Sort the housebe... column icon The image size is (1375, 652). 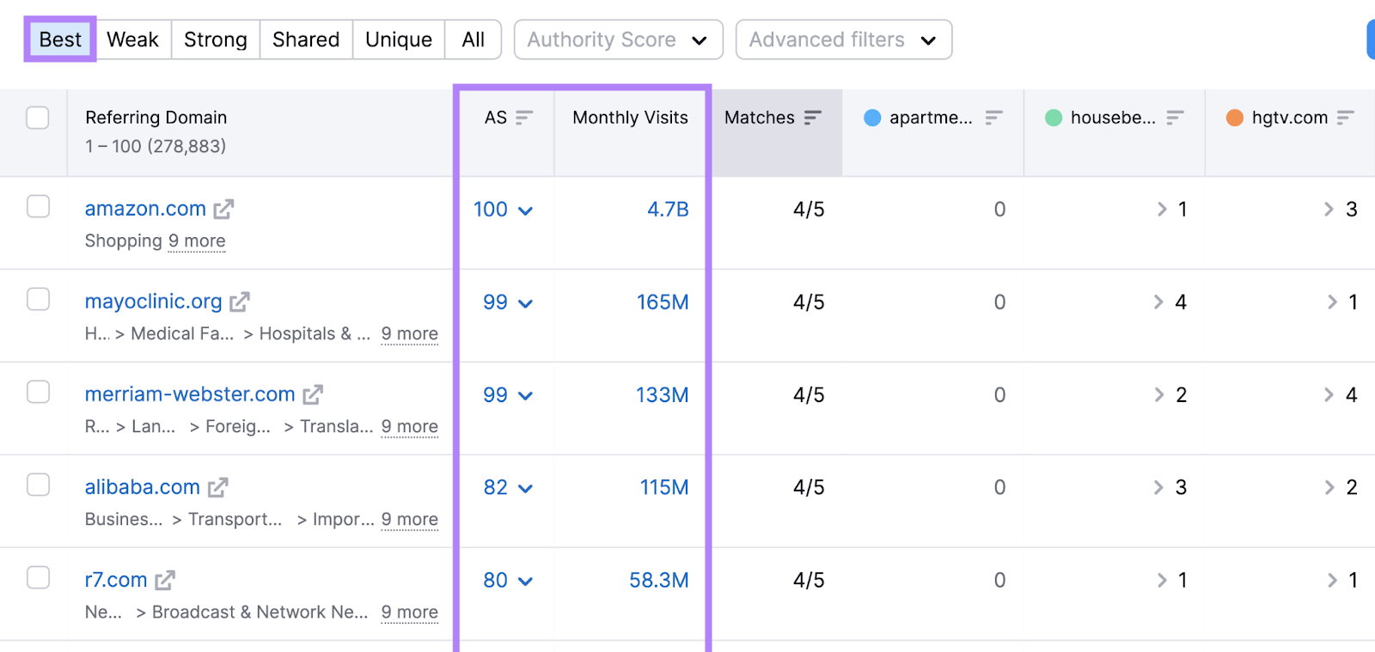tap(1176, 118)
